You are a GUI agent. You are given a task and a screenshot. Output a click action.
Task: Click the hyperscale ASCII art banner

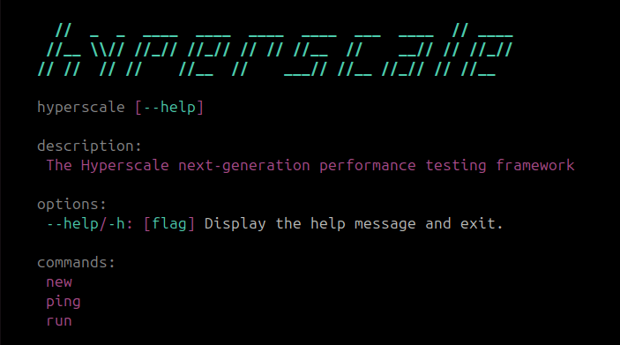point(275,49)
